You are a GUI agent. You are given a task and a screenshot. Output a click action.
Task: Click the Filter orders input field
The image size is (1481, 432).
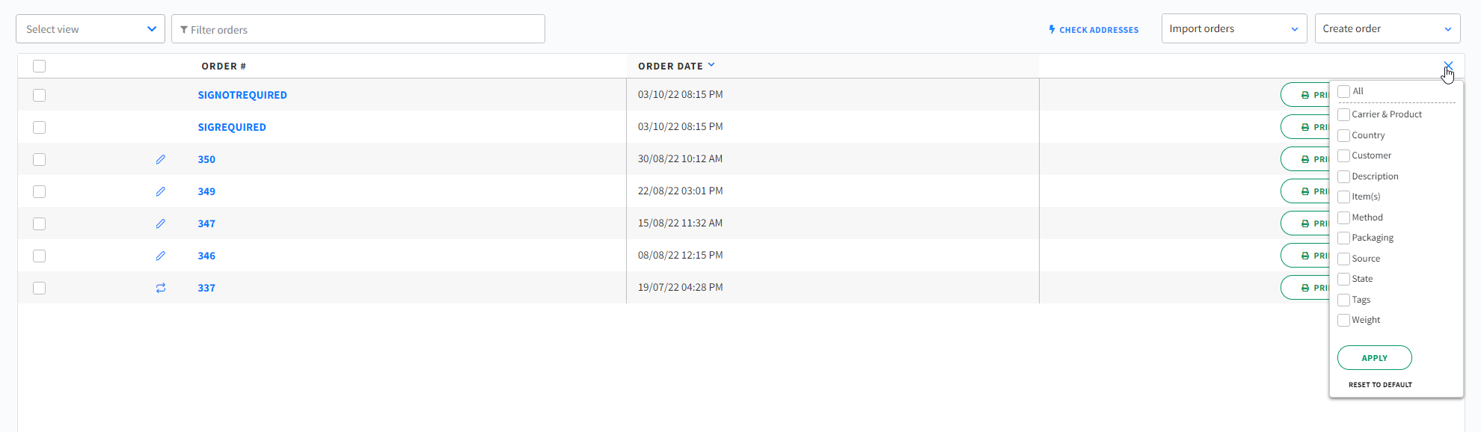coord(359,30)
